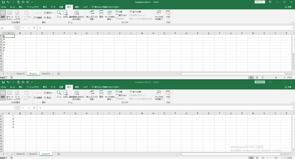The width and height of the screenshot is (295, 159).
Task: Click insert function fx icon in top window
Action: [x=34, y=28]
